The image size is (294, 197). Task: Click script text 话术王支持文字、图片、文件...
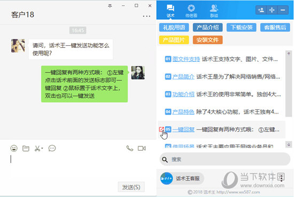click(239, 59)
